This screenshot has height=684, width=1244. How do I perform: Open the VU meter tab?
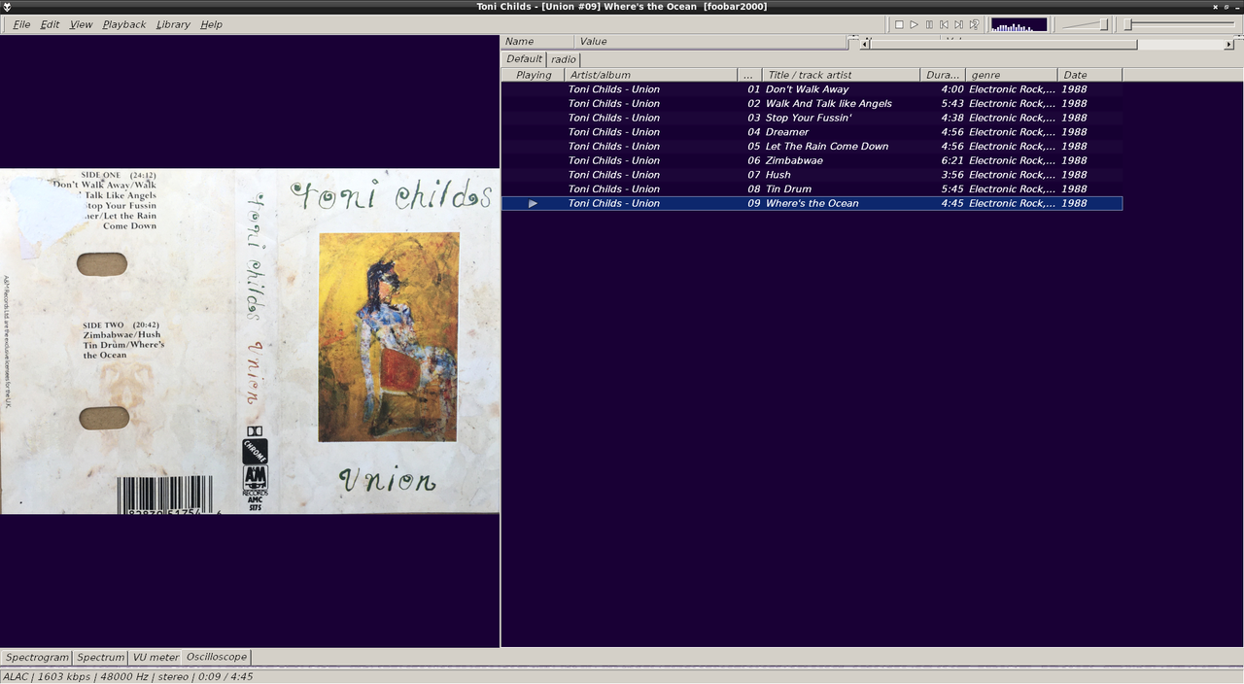[x=155, y=658]
